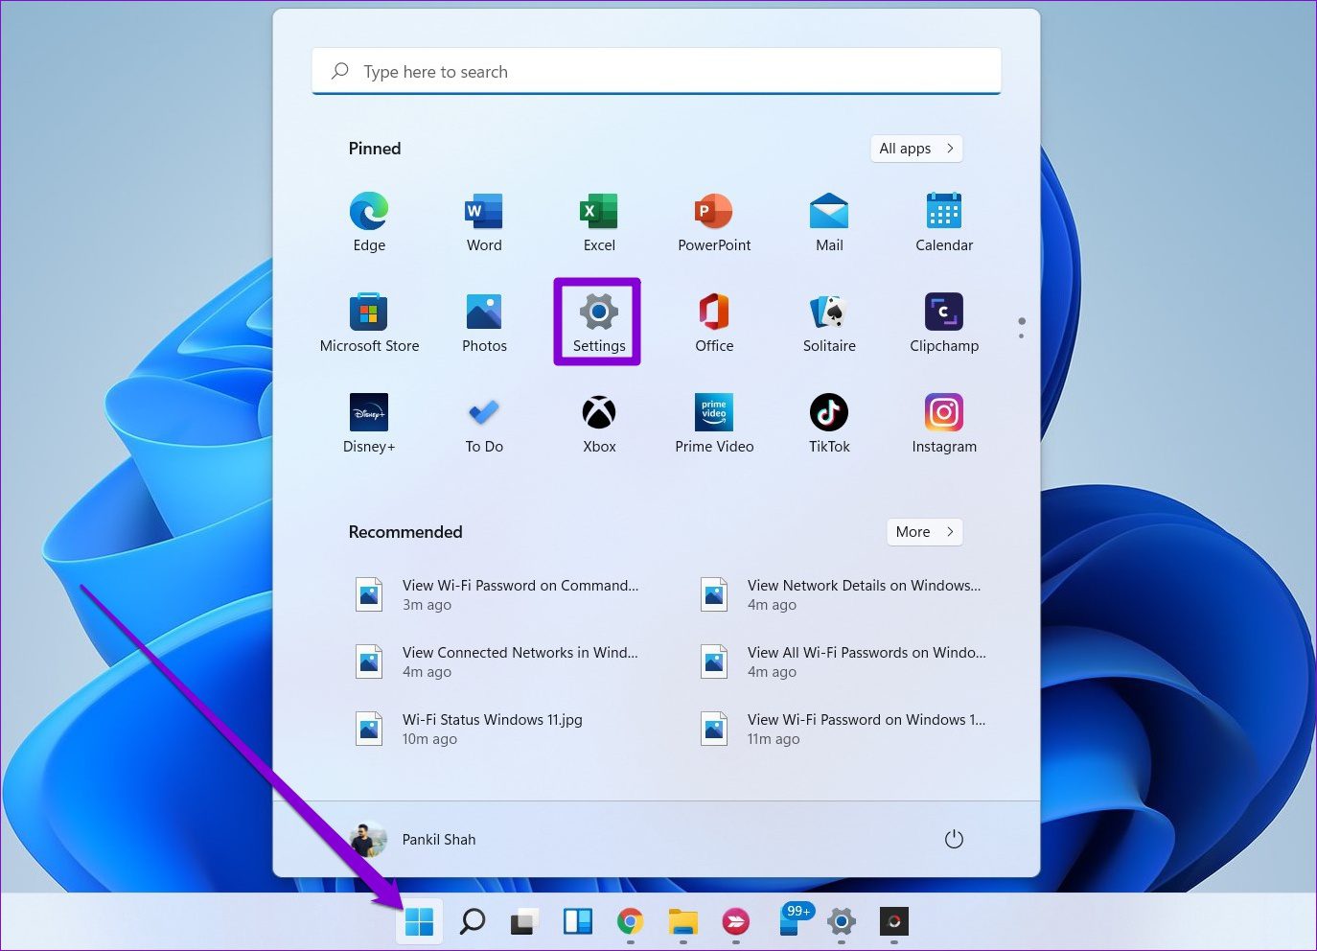Open the TikTok app
Image resolution: width=1317 pixels, height=951 pixels.
point(829,422)
